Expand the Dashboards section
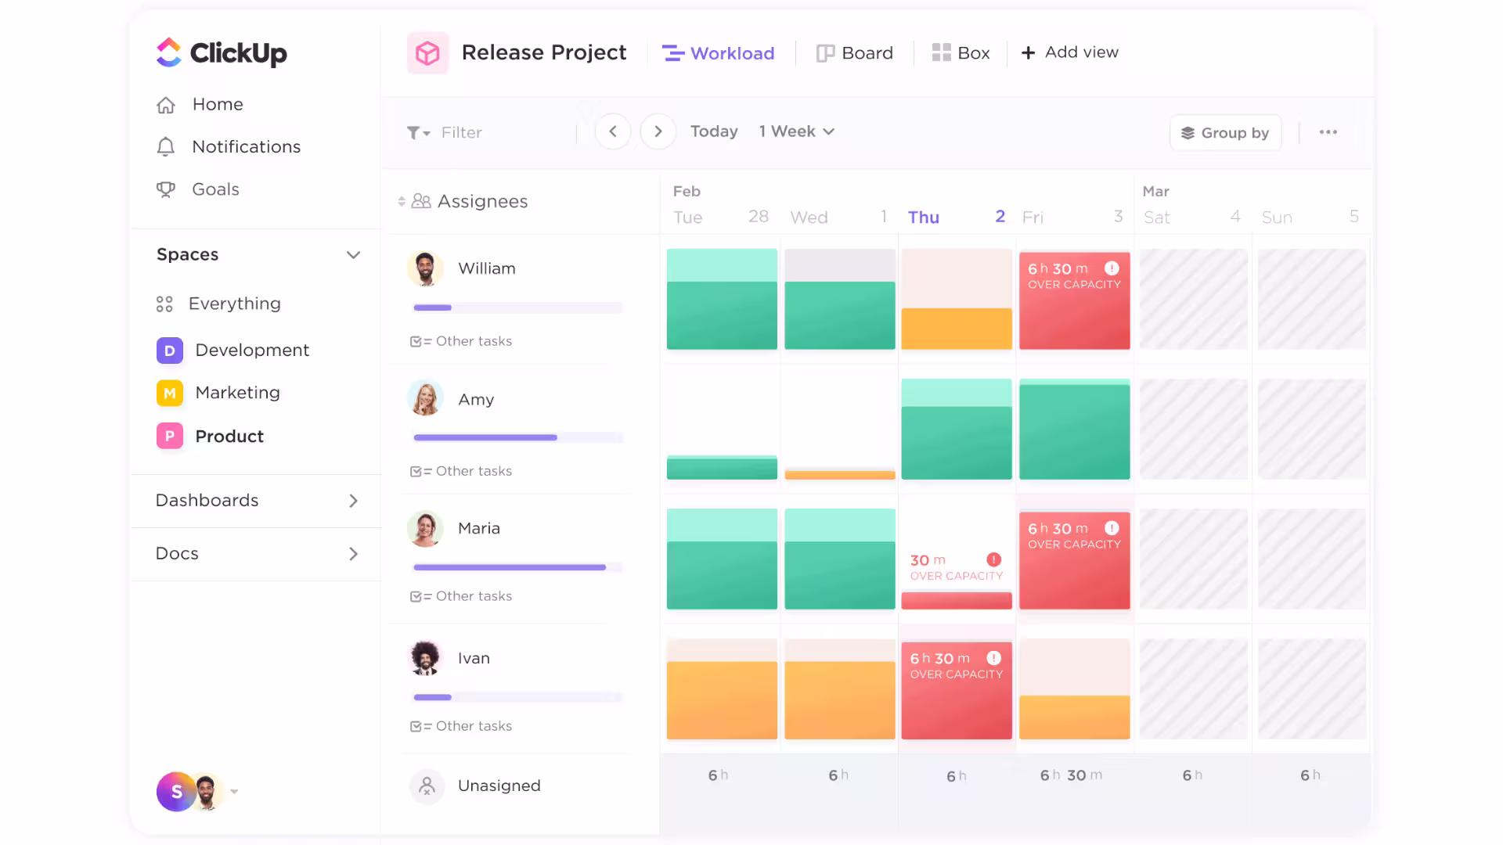The image size is (1503, 845). point(353,501)
